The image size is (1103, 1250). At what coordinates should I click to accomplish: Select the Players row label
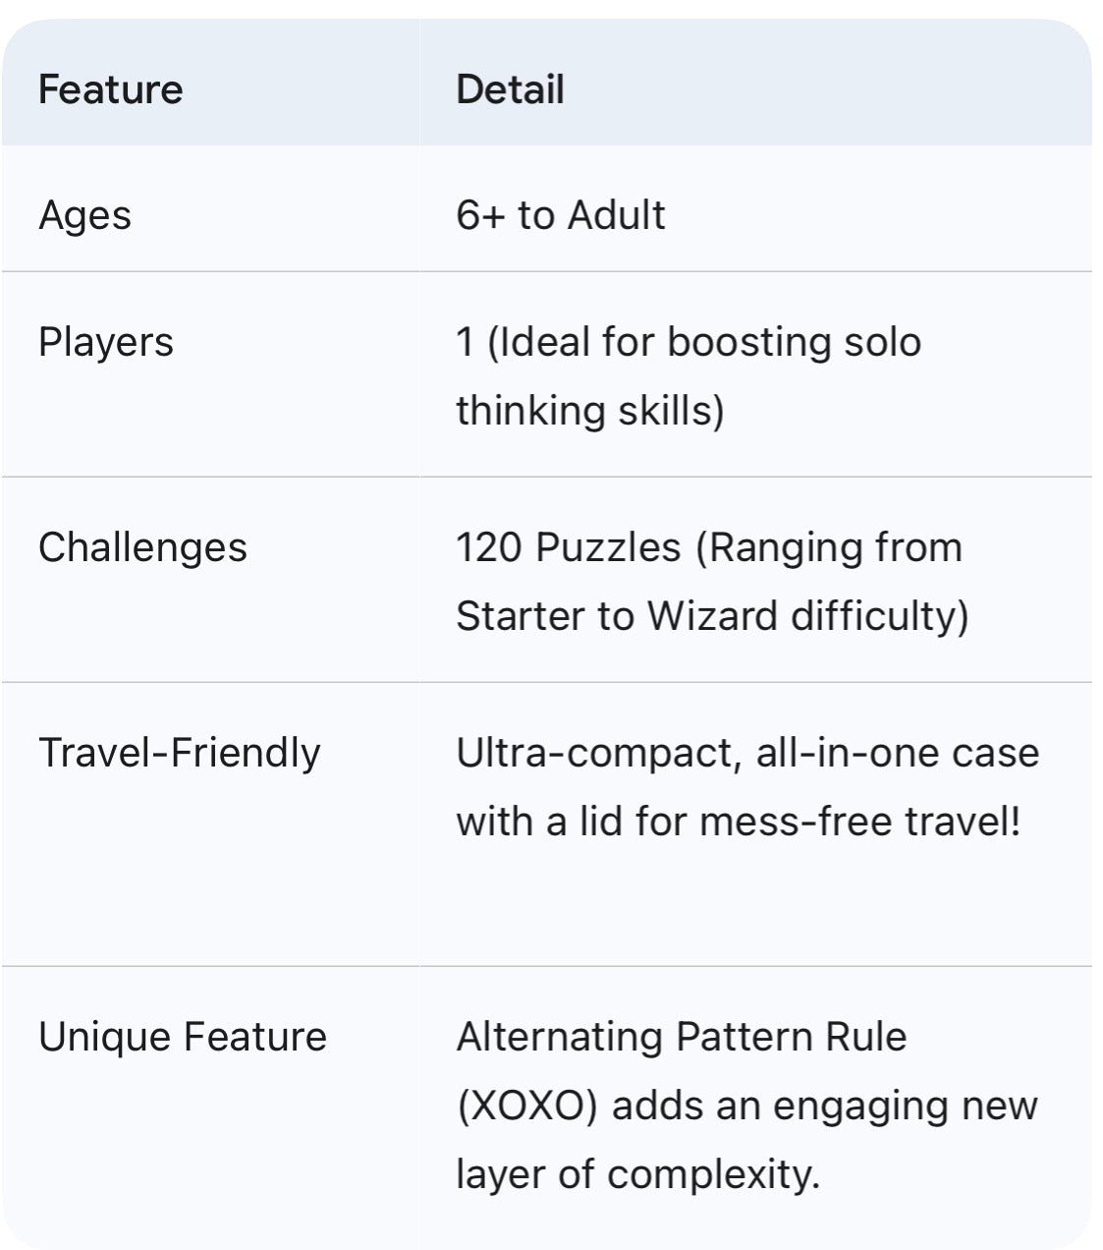[105, 342]
